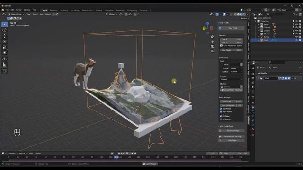The image size is (303, 170).
Task: Switch to the Shading workspace tab
Action: 99,10
